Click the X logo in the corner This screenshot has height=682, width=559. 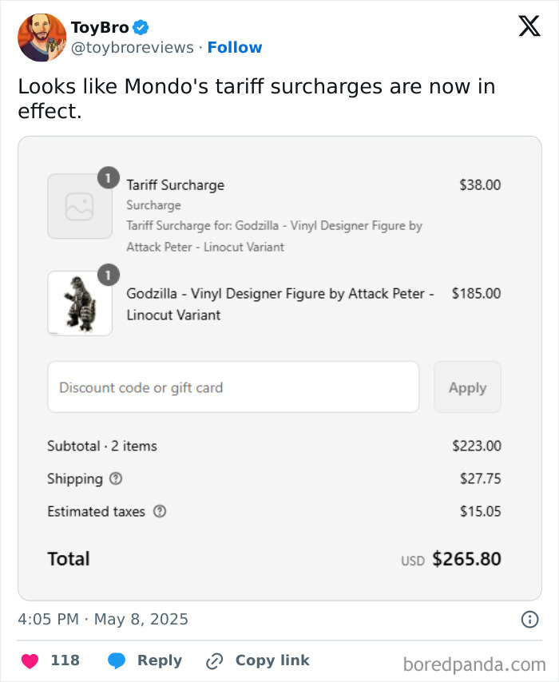point(528,26)
